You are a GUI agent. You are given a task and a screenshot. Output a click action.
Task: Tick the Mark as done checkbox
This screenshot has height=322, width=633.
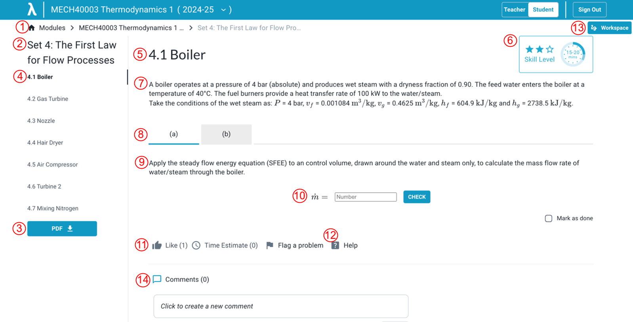549,218
